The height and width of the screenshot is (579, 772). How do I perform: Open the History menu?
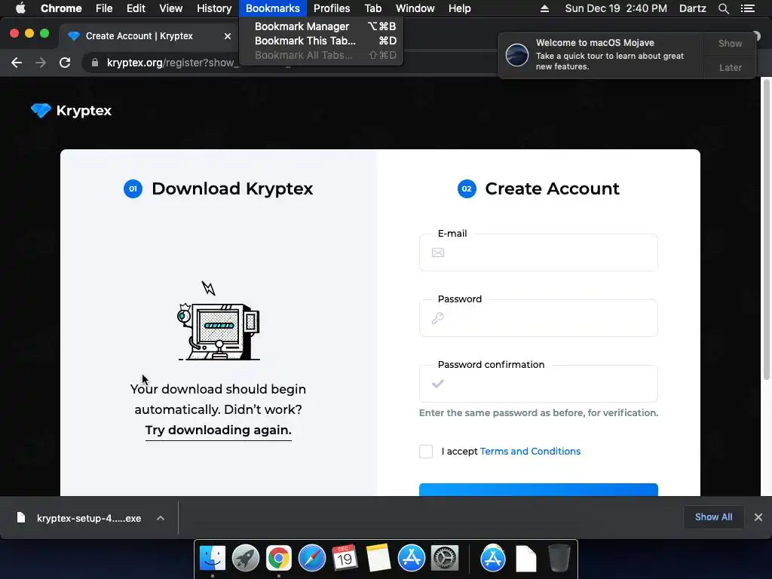tap(214, 8)
